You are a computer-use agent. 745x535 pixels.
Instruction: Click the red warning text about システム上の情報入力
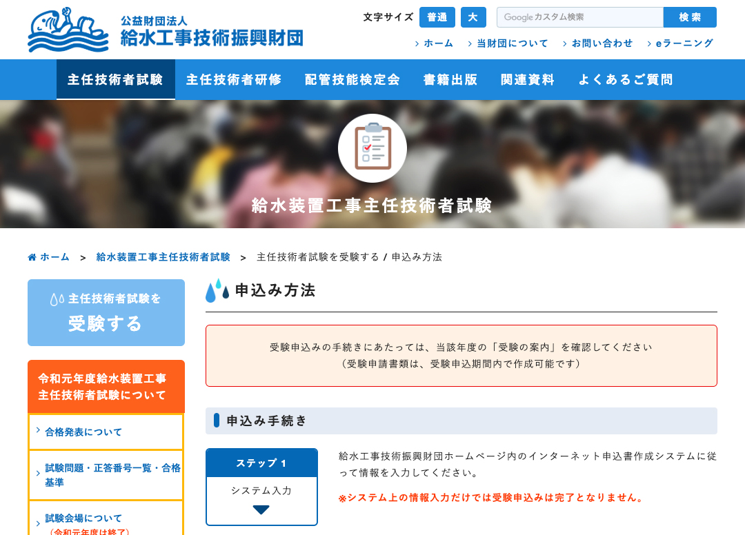coord(491,498)
